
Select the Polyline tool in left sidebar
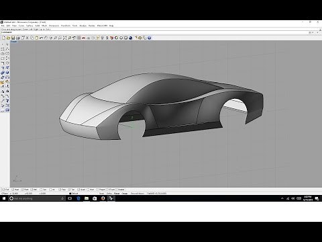click(x=7, y=49)
